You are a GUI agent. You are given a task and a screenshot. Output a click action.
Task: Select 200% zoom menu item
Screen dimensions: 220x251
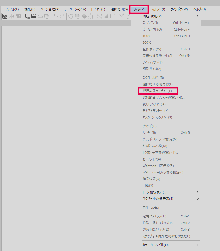(x=166, y=43)
